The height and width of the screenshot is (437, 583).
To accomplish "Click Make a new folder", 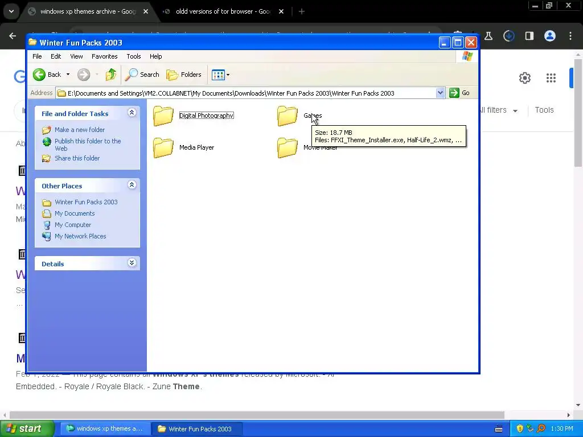I will point(80,130).
